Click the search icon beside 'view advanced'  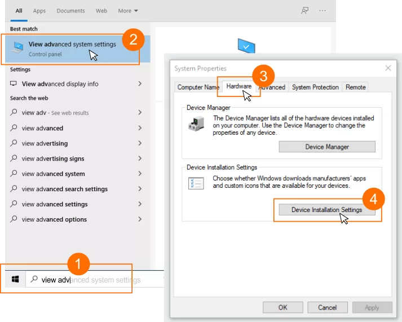(14, 127)
